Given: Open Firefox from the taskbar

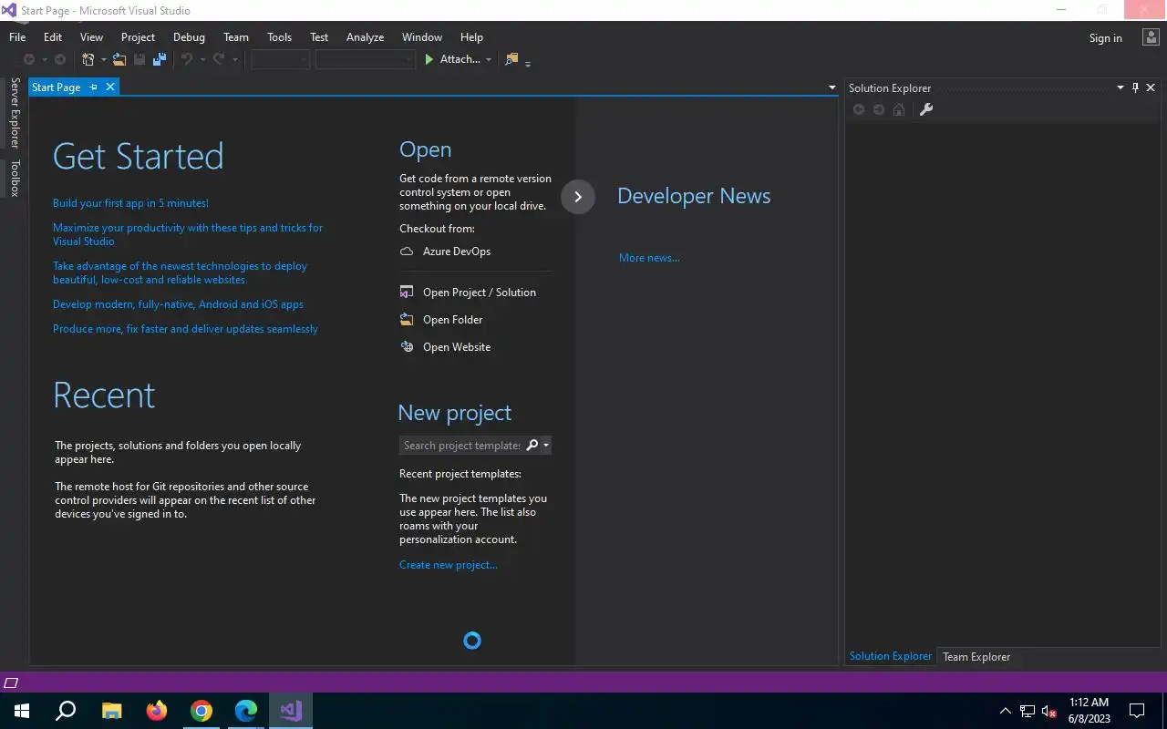Looking at the screenshot, I should coord(157,711).
